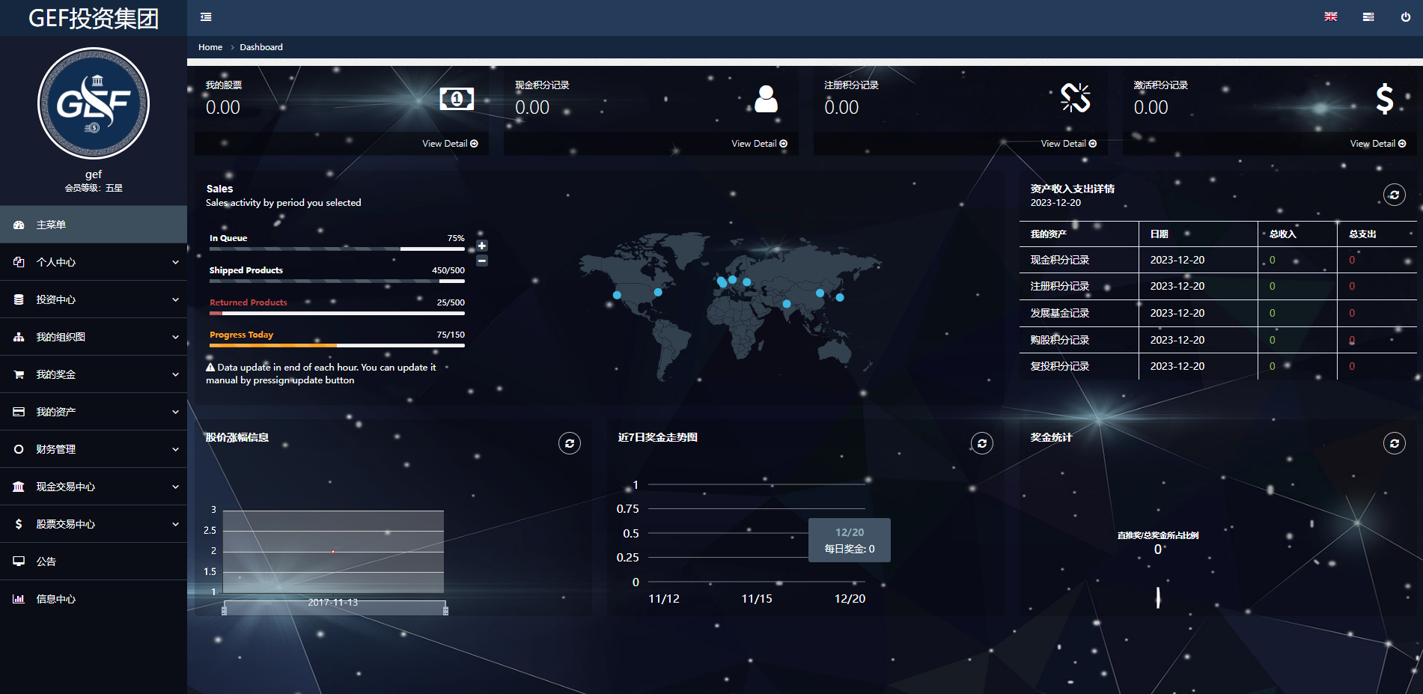
Task: Click the card icon beside 我的资产
Action: [19, 412]
